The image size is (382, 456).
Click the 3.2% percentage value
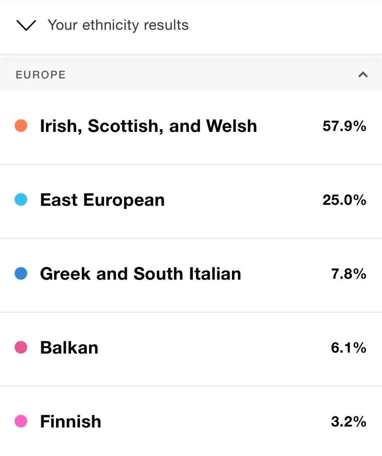pyautogui.click(x=348, y=422)
